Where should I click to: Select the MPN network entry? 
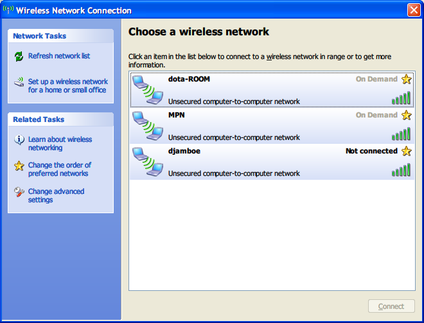tap(272, 126)
